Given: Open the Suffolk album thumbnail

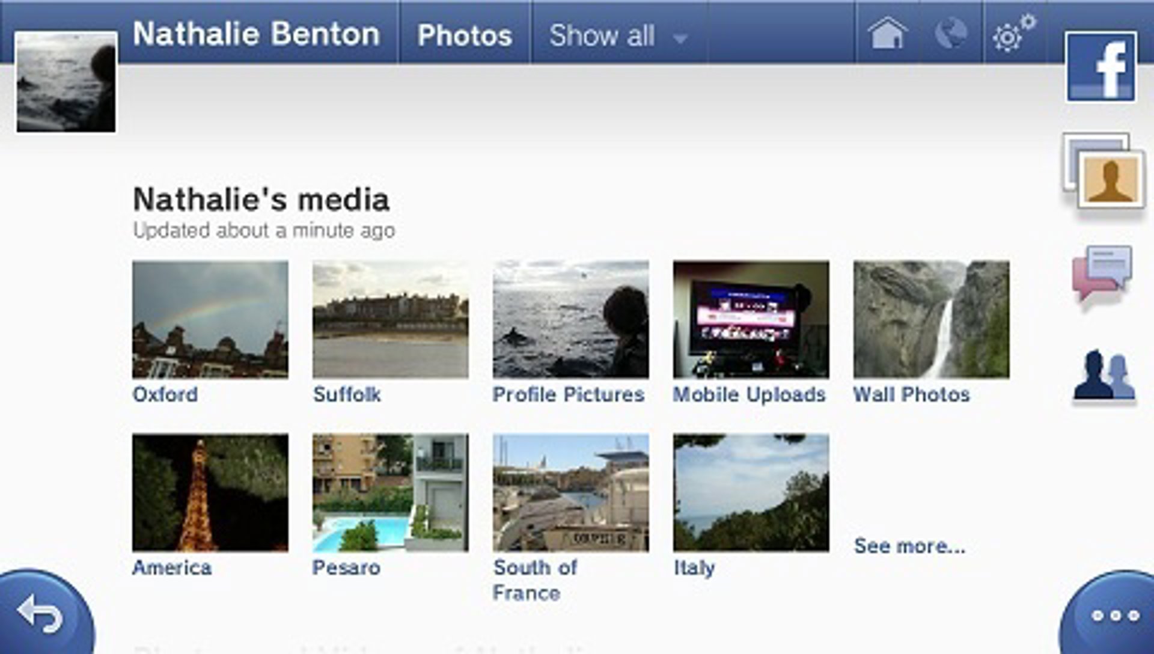Looking at the screenshot, I should 390,319.
